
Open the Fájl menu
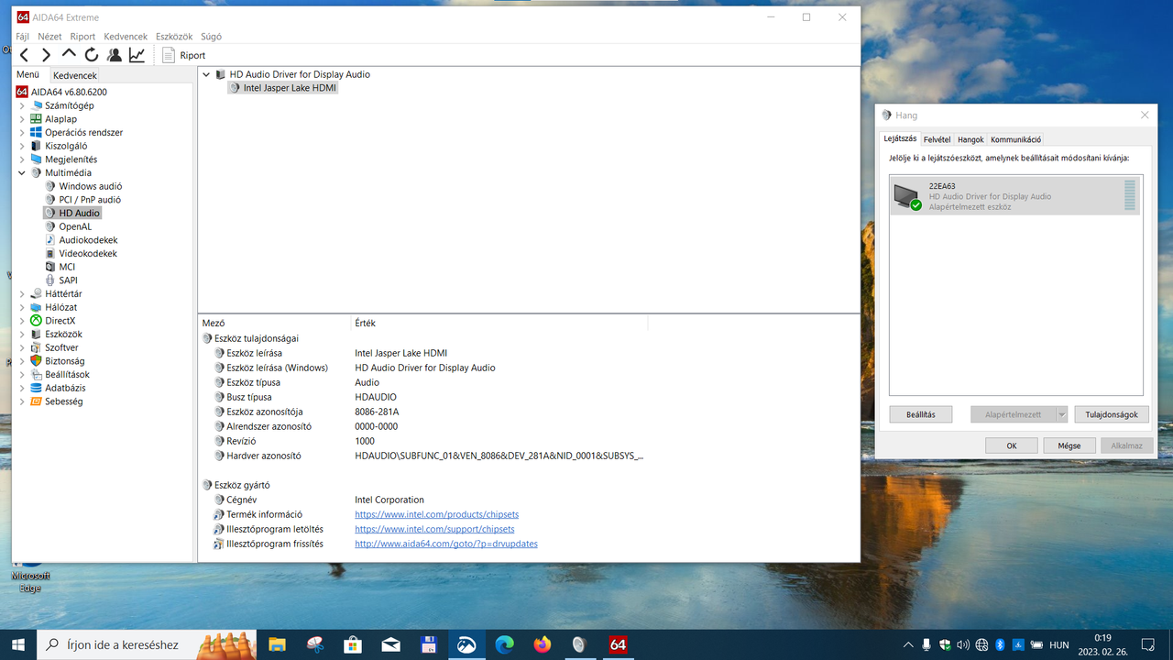click(x=23, y=37)
